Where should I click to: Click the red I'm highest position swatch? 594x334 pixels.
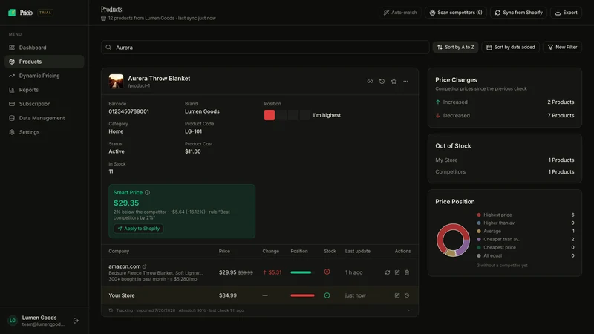[x=270, y=115]
